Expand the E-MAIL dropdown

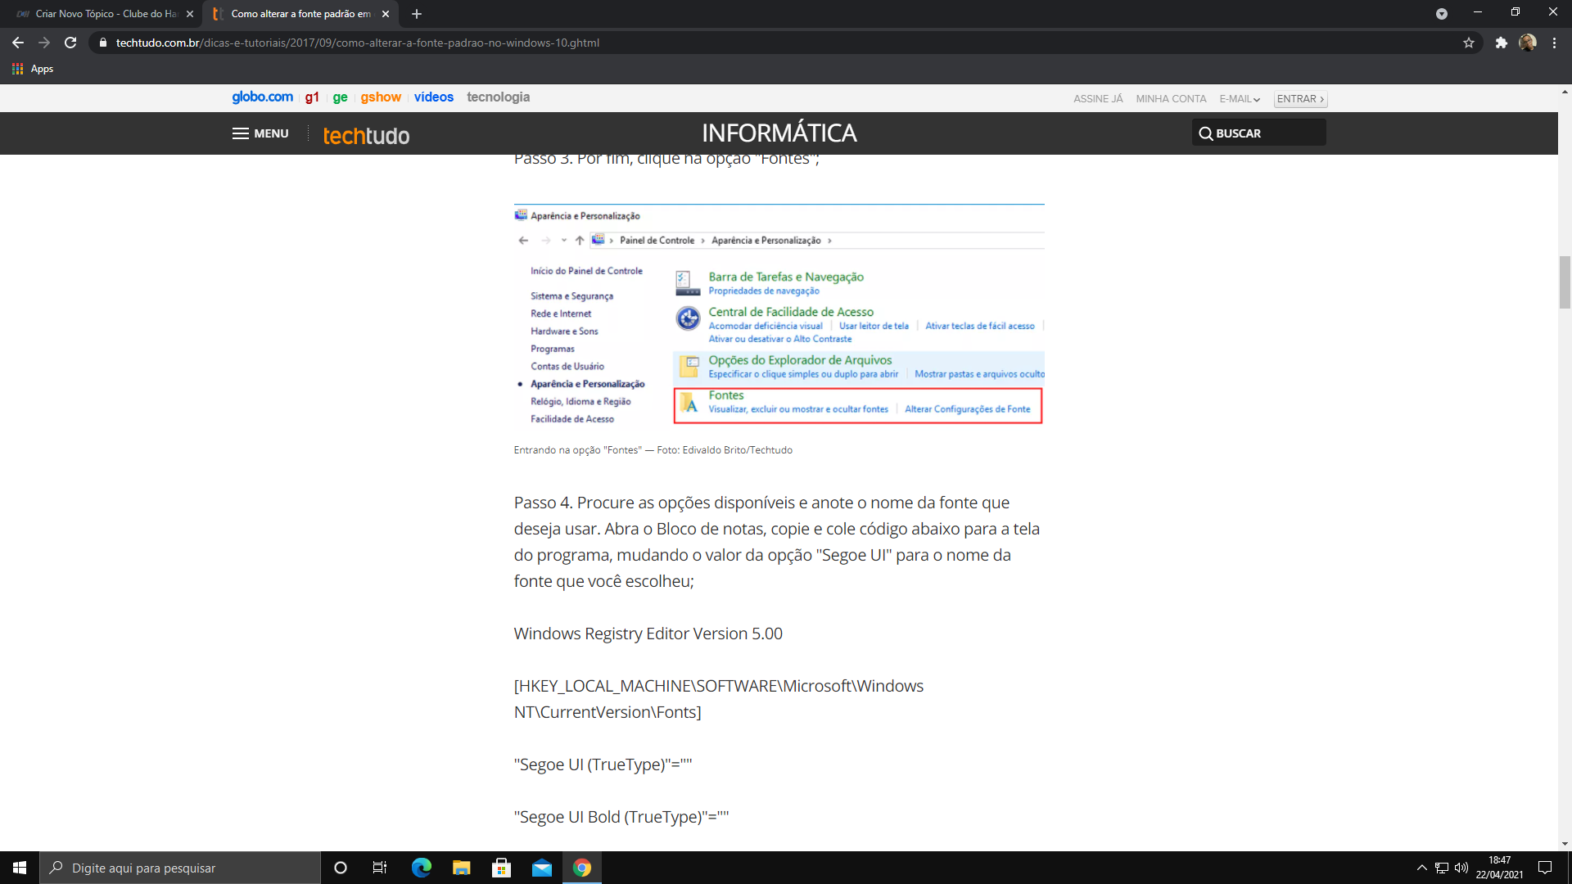point(1240,99)
